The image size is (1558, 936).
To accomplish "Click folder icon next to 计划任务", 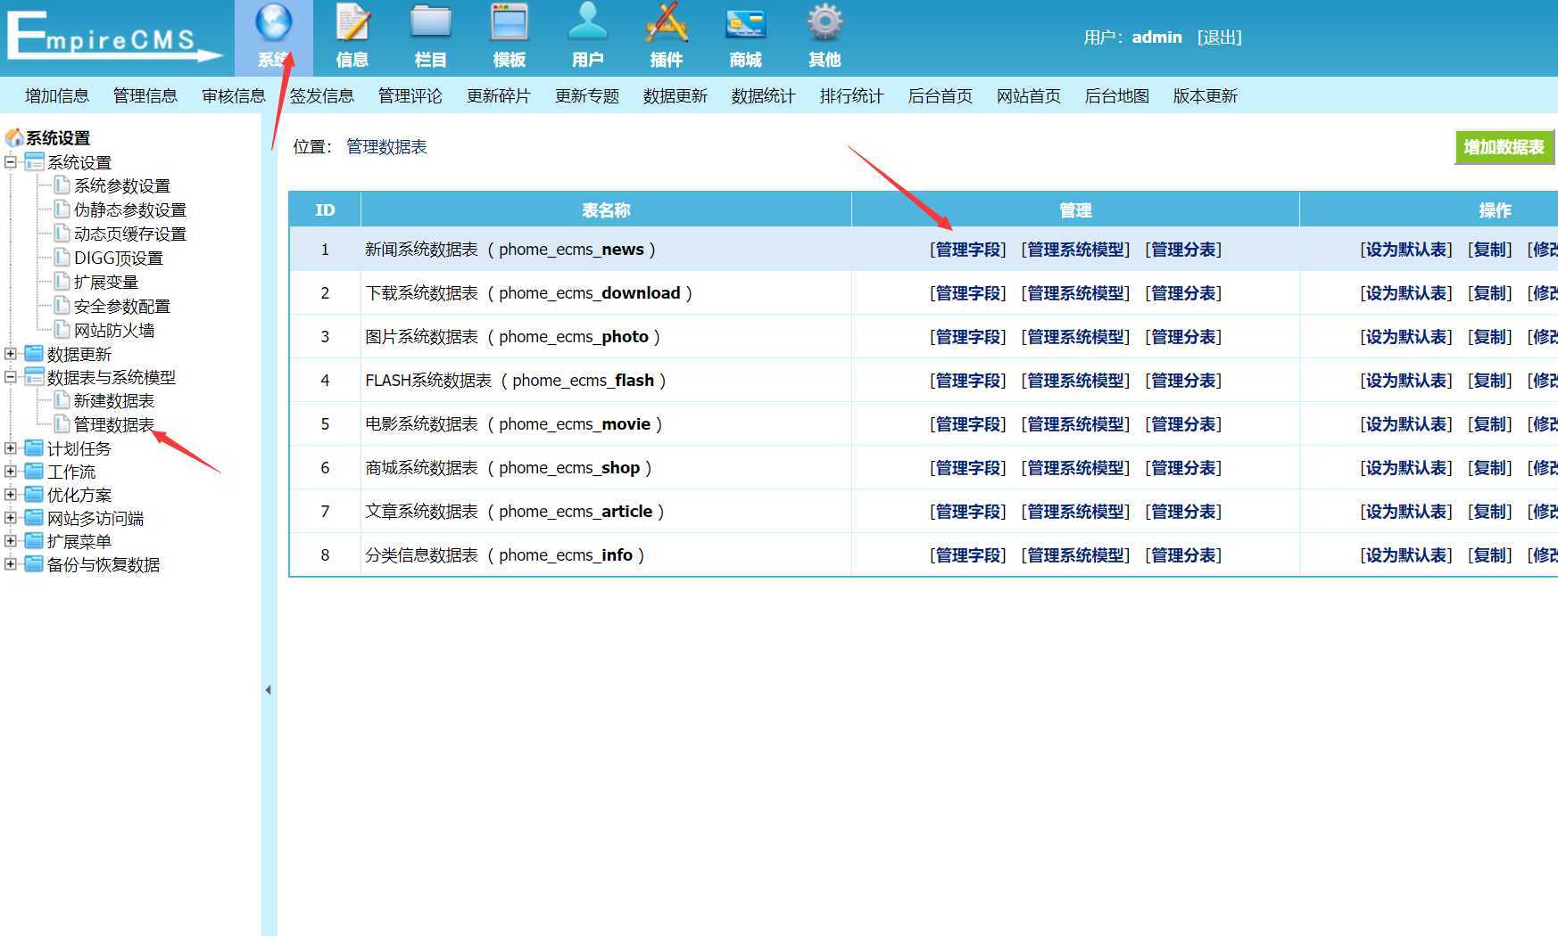I will coord(34,447).
